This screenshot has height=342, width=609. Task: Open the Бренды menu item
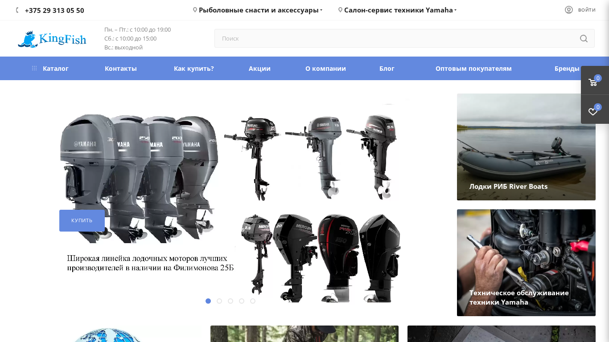[x=567, y=69]
